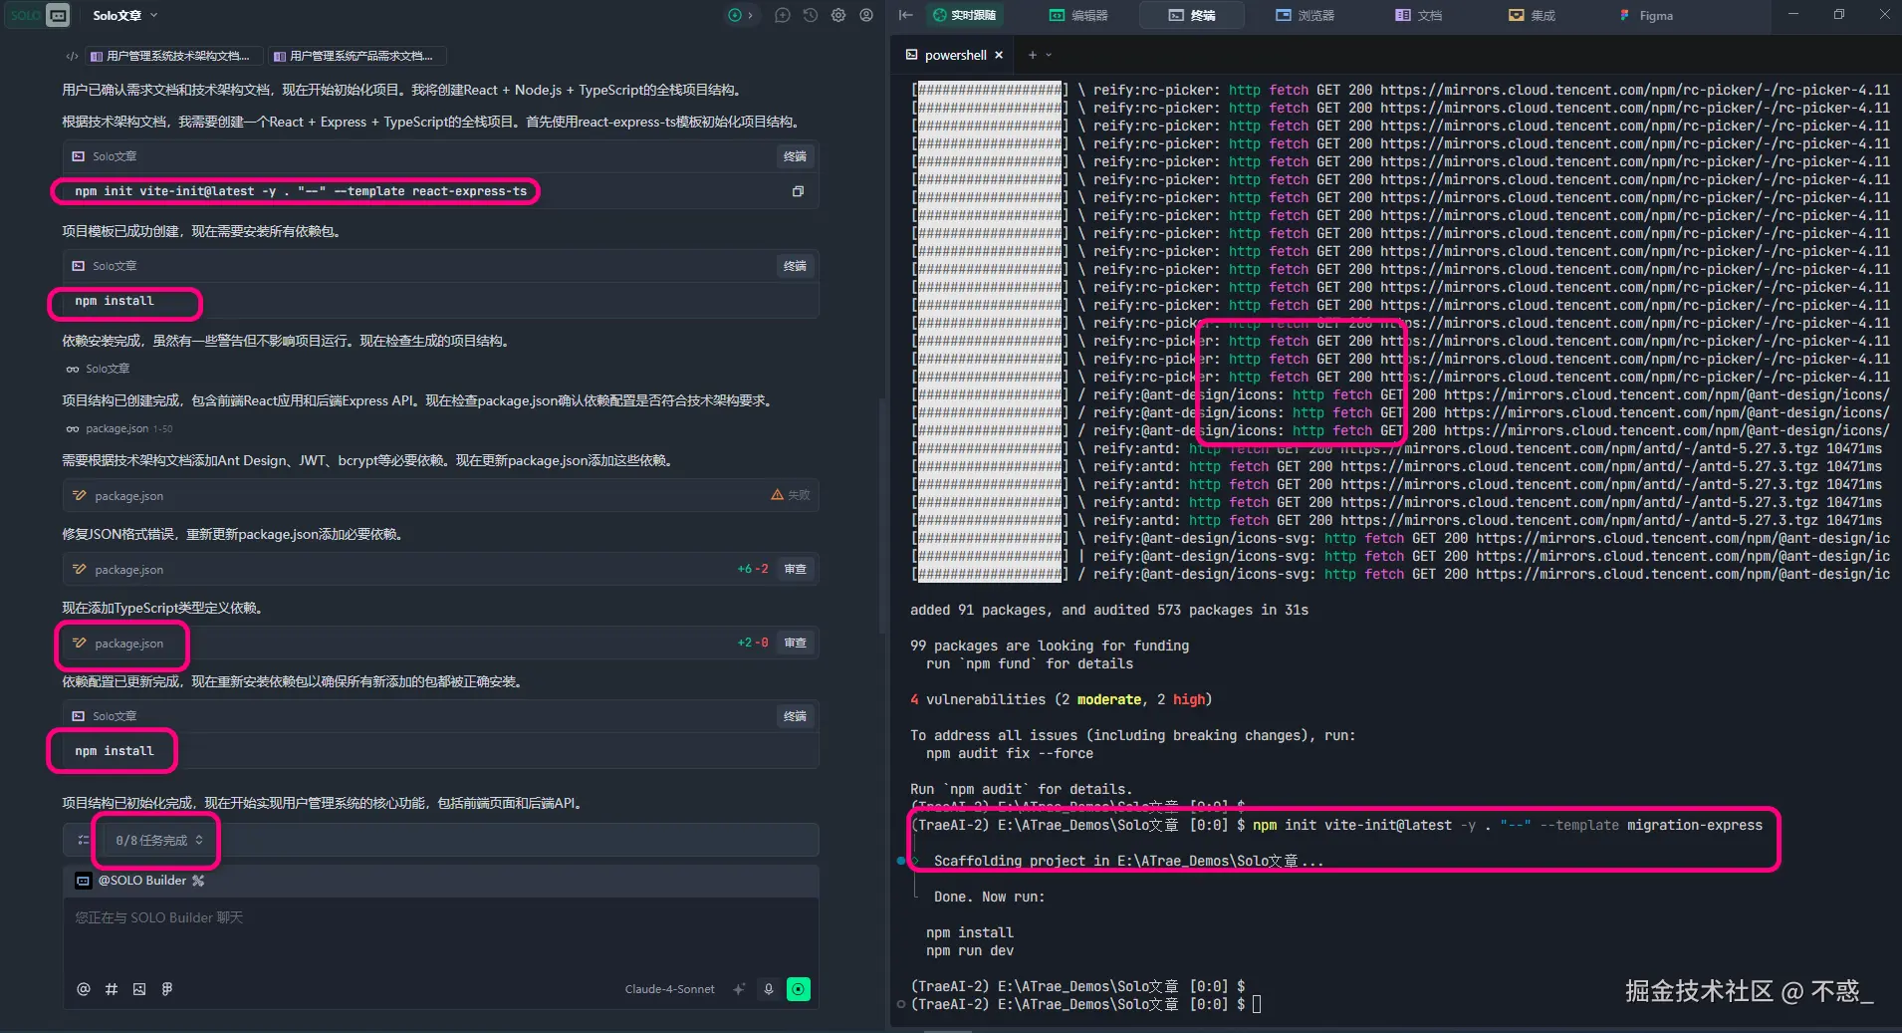Copy the npm init vite-init command

click(x=798, y=191)
